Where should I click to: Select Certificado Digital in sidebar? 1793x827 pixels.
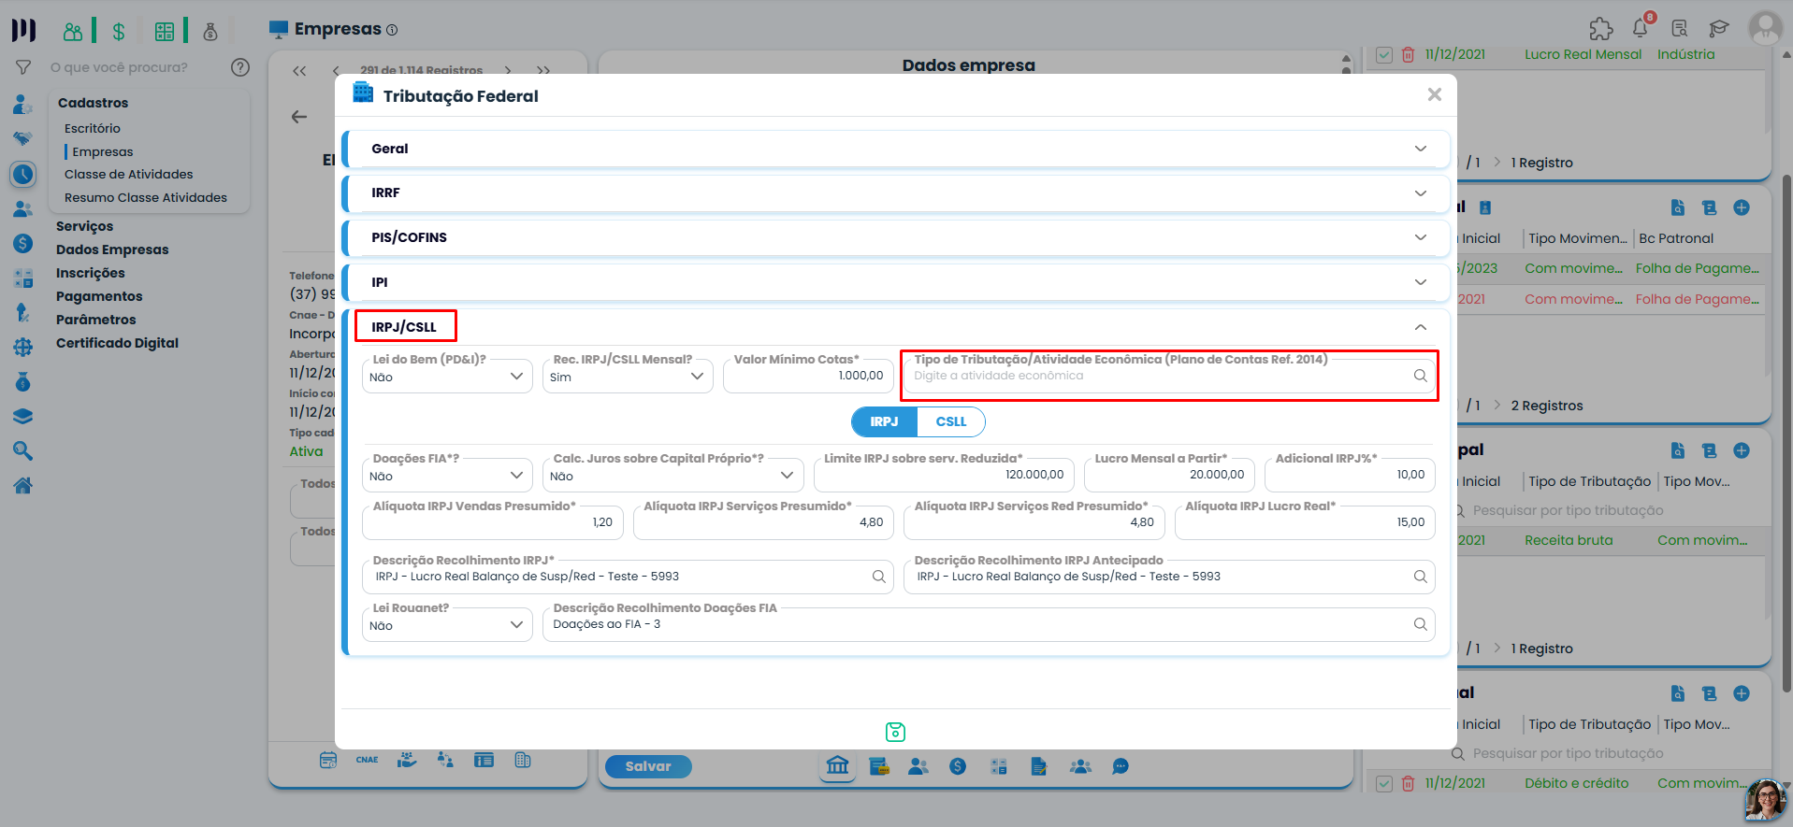pos(117,343)
